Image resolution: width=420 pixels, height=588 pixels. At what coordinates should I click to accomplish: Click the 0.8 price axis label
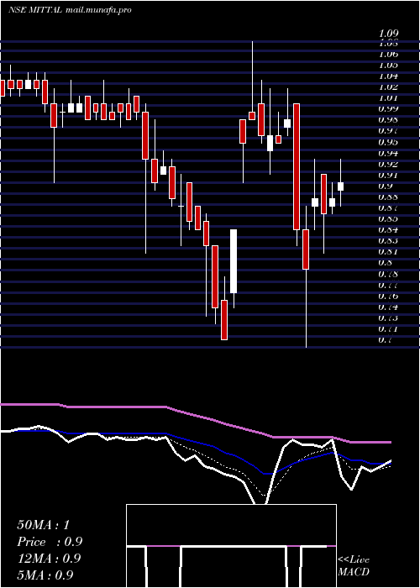click(386, 263)
